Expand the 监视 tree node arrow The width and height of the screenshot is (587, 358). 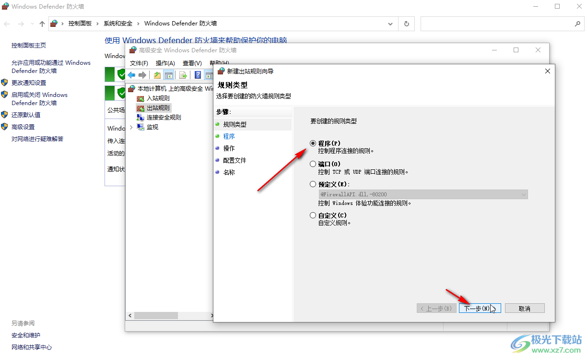point(131,127)
